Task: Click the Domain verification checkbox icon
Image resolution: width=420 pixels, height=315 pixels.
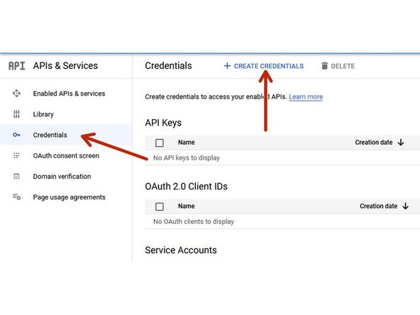Action: tap(16, 176)
